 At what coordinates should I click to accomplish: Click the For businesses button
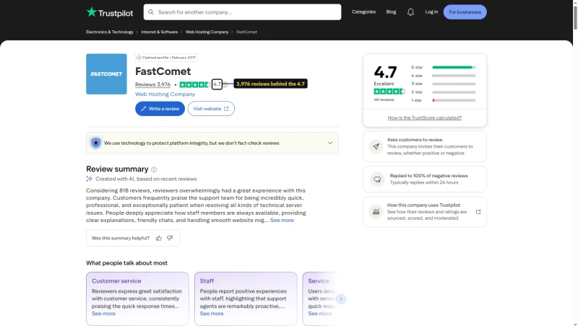465,12
